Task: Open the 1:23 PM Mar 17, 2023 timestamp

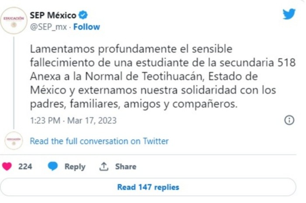Action: pyautogui.click(x=73, y=120)
